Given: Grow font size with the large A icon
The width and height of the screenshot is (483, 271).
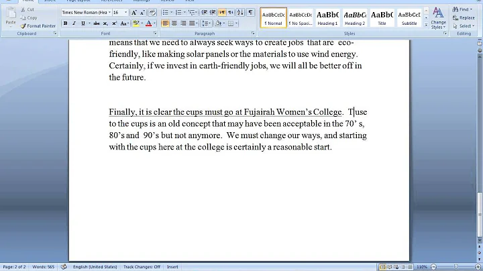Looking at the screenshot, I should (x=133, y=12).
